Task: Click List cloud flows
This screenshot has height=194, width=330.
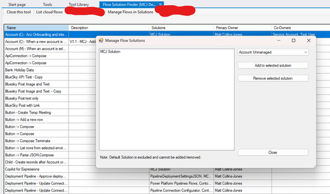Action: 49,12
